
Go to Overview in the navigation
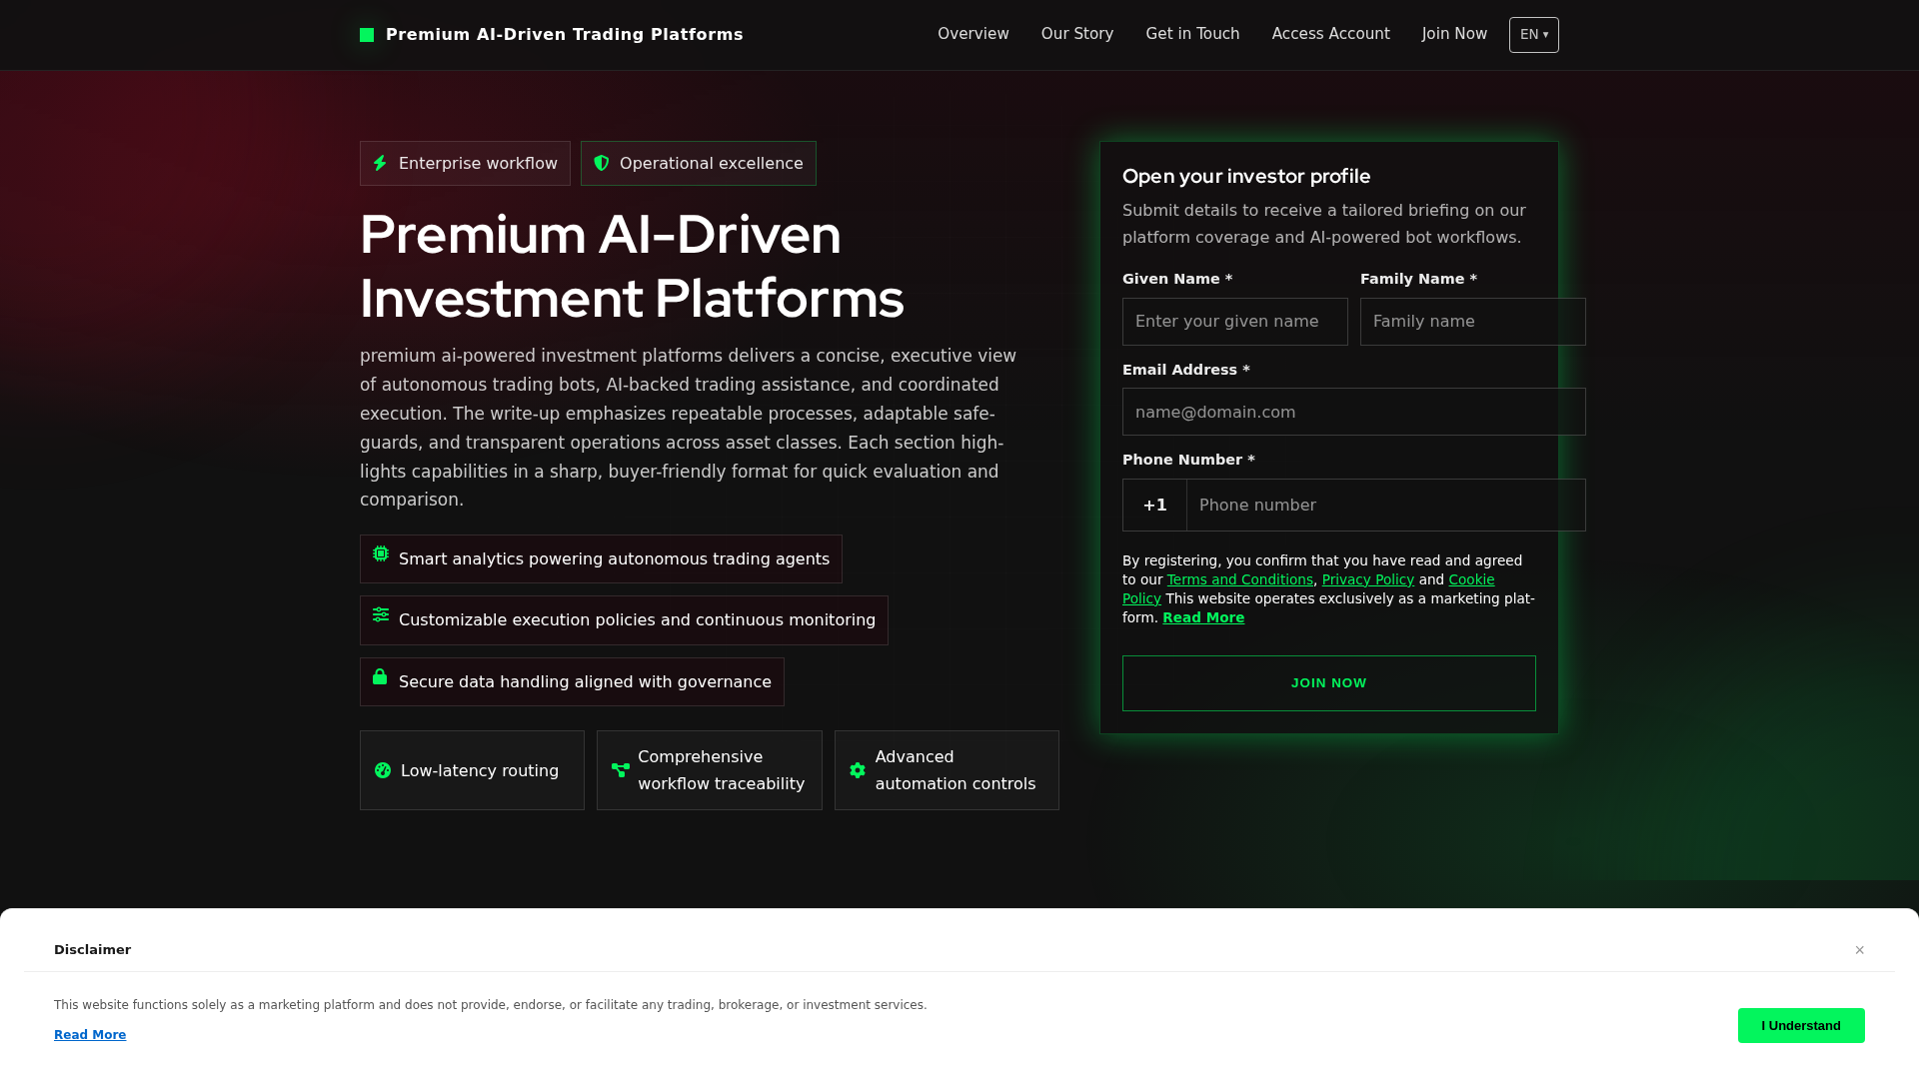coord(973,34)
